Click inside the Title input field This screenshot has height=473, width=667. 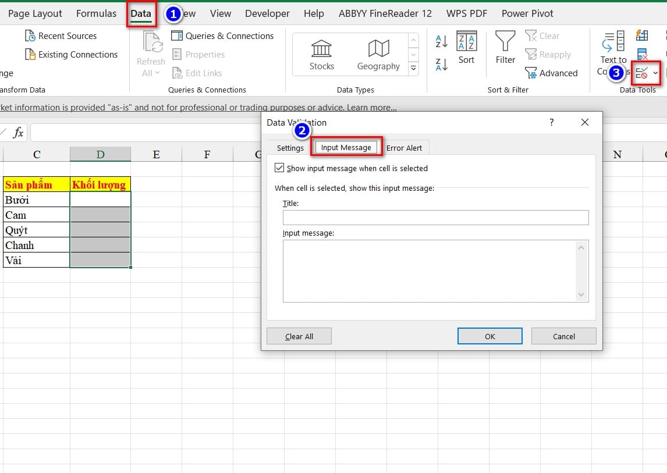click(435, 217)
